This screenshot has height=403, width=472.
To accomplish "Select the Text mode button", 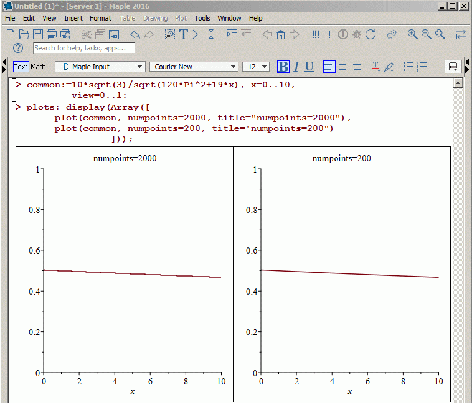I will (x=21, y=67).
